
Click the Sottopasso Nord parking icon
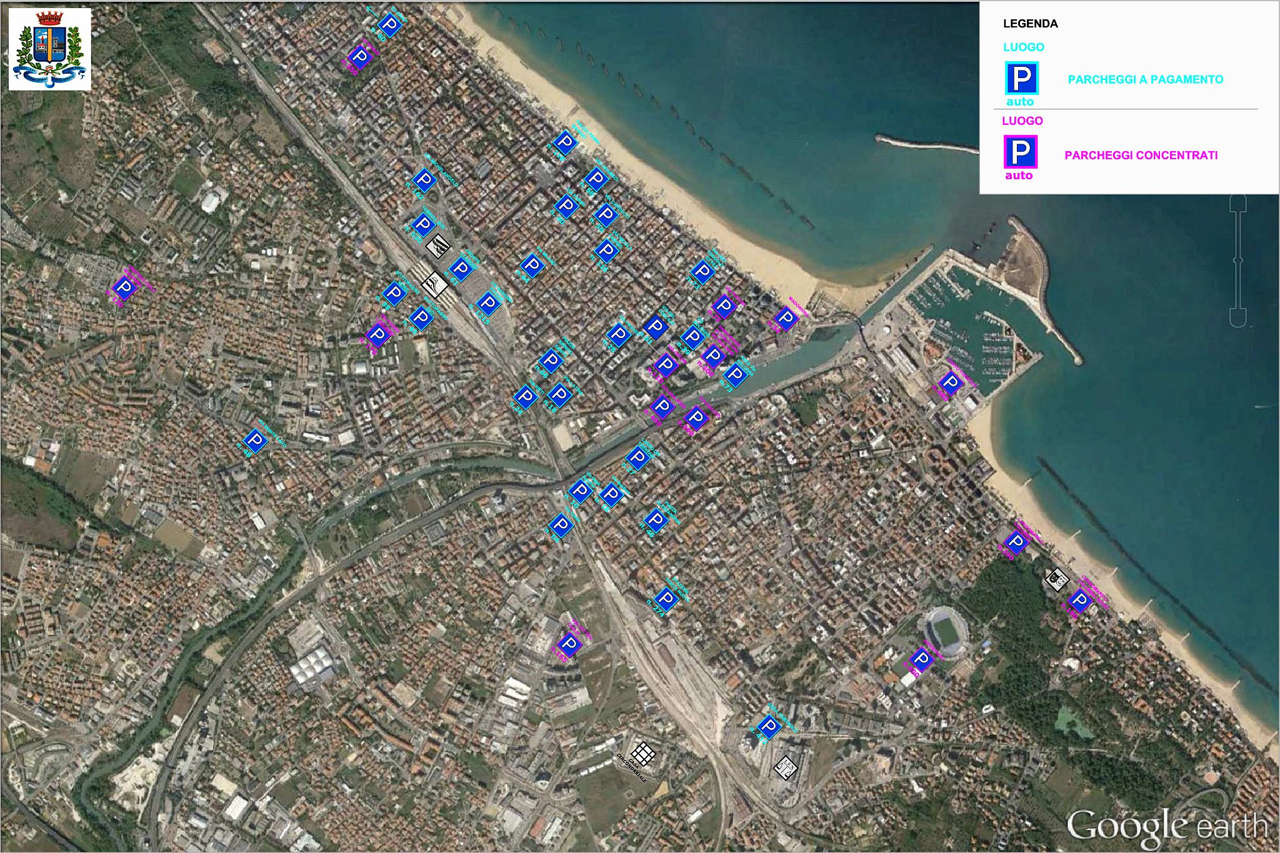(394, 292)
